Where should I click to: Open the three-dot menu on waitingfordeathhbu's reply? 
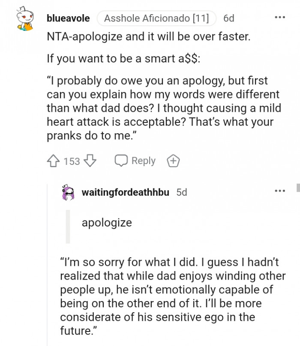[279, 191]
